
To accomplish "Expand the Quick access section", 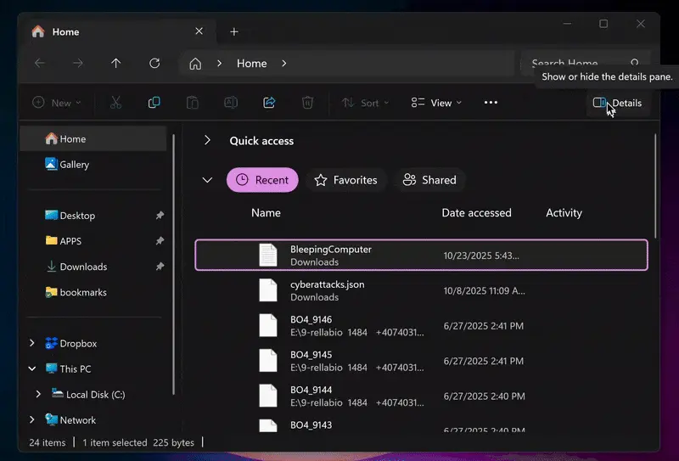I will click(207, 141).
